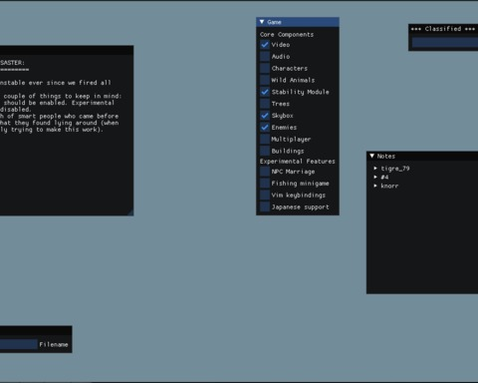The width and height of the screenshot is (478, 383).
Task: Enable the Characters checkbox
Action: [x=265, y=68]
